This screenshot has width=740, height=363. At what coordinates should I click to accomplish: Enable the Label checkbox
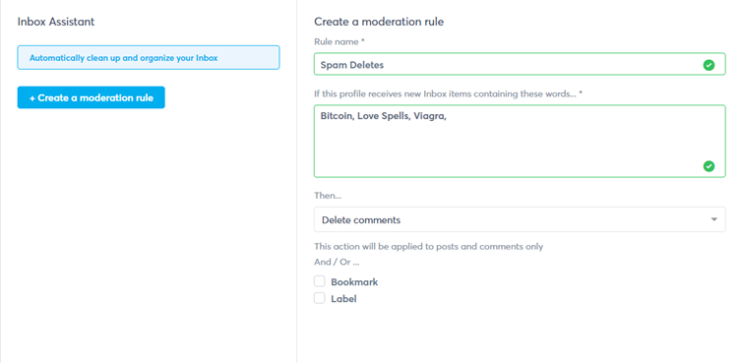(x=320, y=298)
